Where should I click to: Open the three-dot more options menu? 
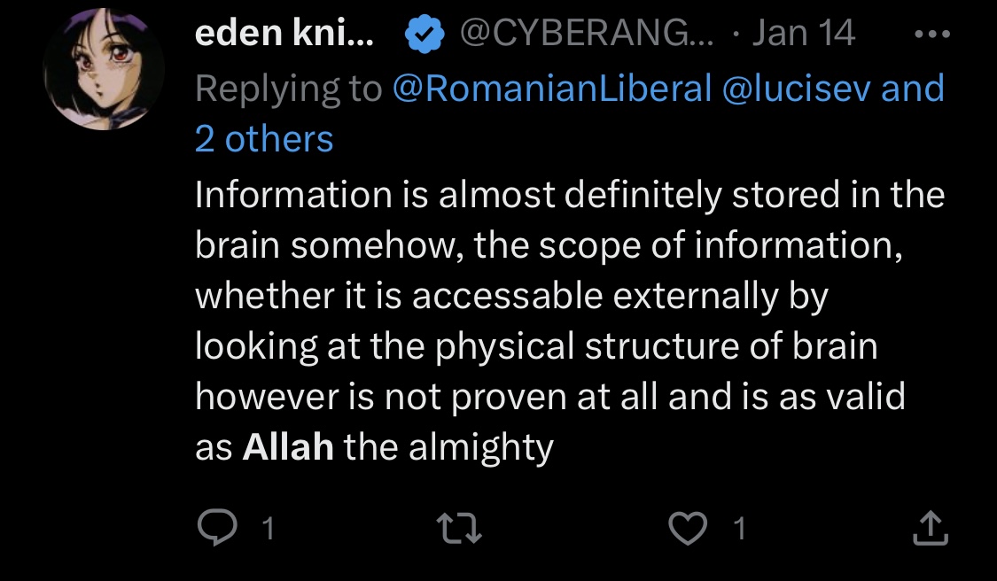pos(932,34)
